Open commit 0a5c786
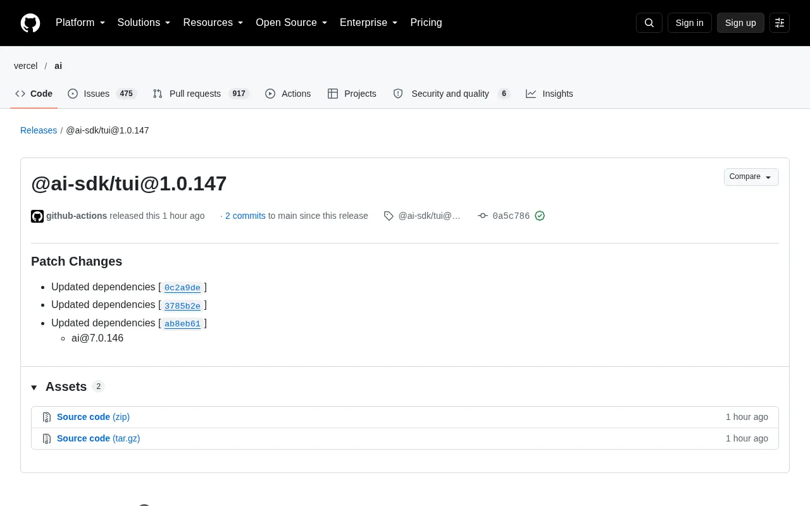The width and height of the screenshot is (810, 506). click(511, 216)
